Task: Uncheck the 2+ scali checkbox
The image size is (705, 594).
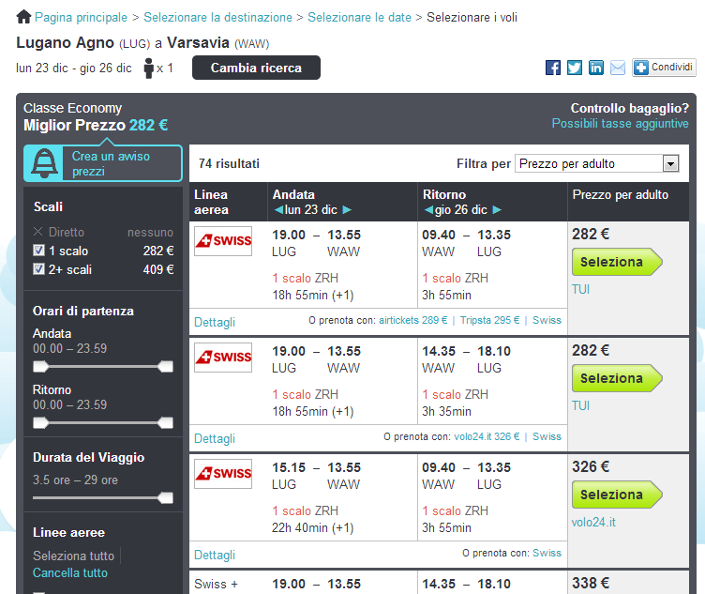Action: pyautogui.click(x=38, y=269)
